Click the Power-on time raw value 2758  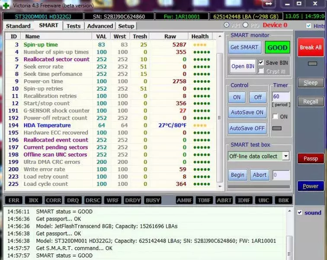[x=179, y=81]
